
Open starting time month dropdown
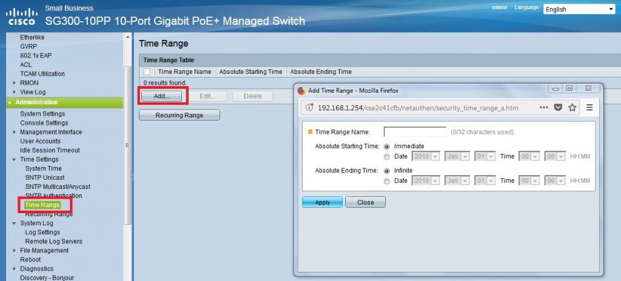tap(457, 156)
